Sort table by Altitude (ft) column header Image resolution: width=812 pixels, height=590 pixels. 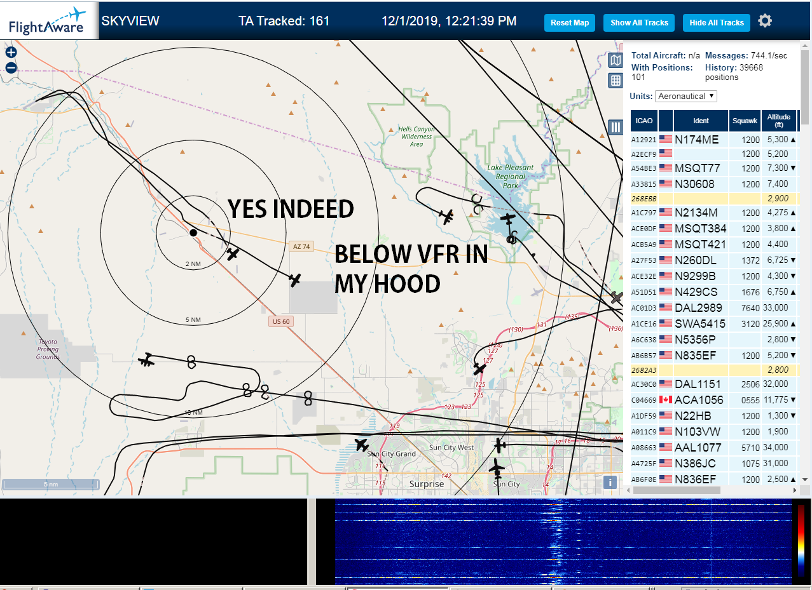779,121
